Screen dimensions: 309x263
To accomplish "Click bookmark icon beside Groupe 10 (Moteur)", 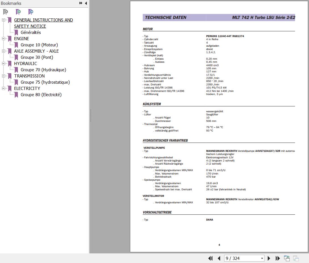I will (x=16, y=45).
